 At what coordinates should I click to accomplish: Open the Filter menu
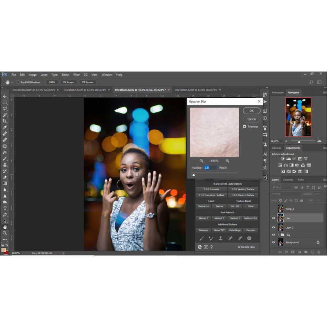point(76,74)
